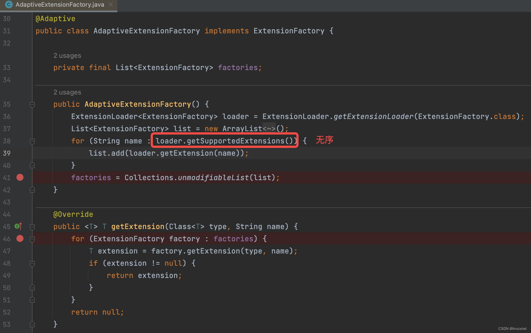
Task: Open '2 usages' hint above factories field
Action: 67,56
